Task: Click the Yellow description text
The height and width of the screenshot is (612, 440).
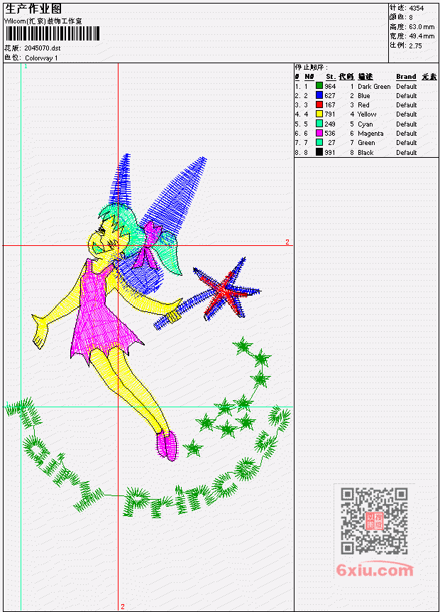Action: [x=367, y=114]
